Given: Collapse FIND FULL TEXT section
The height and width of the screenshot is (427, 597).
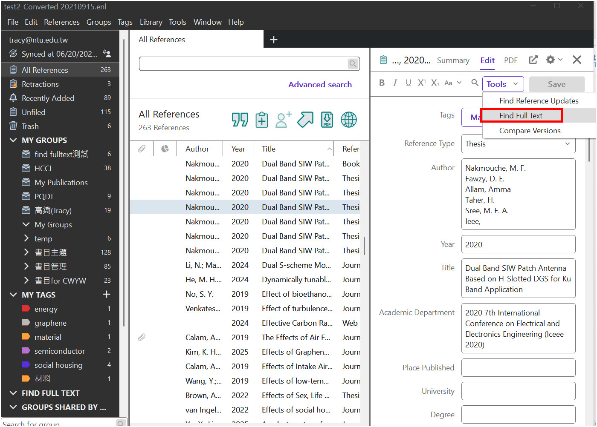Looking at the screenshot, I should coord(13,393).
